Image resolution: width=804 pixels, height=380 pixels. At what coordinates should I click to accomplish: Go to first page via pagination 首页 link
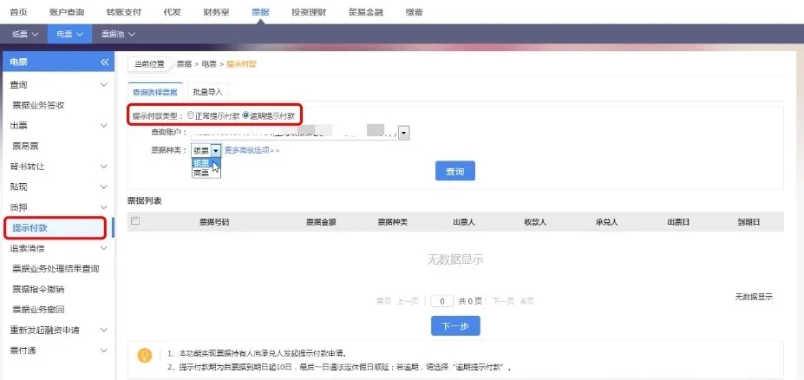click(x=383, y=301)
